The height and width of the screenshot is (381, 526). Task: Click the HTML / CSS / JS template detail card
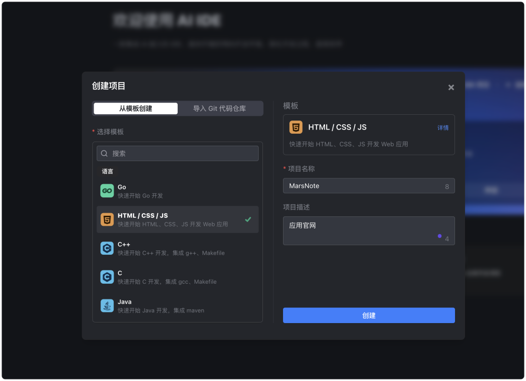tap(369, 134)
